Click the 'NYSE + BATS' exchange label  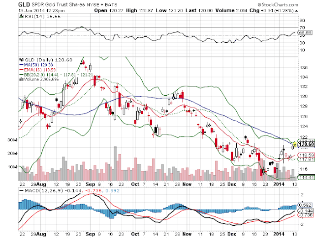(102, 4)
